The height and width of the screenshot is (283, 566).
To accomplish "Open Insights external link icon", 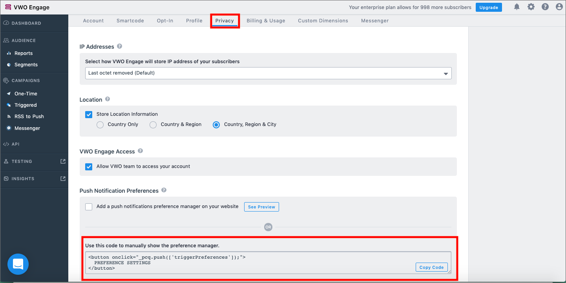I will 63,179.
